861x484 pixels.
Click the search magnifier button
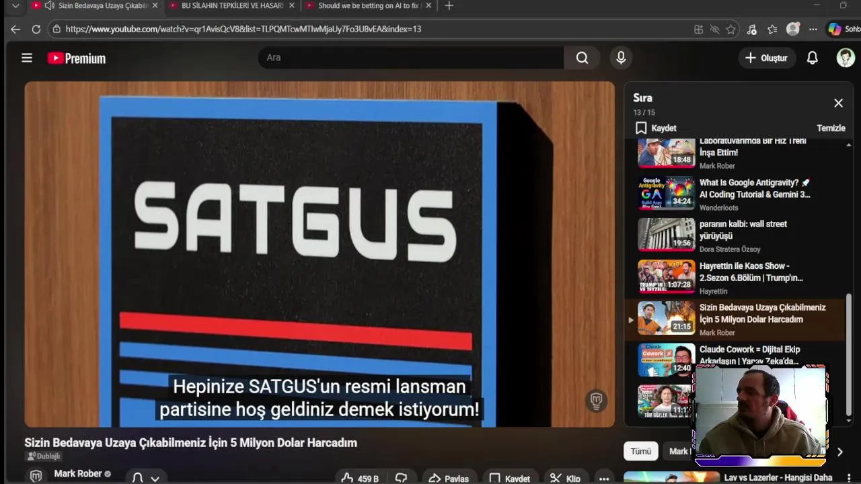[583, 58]
